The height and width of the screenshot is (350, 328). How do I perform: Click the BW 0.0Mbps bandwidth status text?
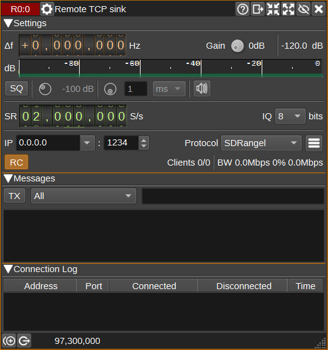270,163
